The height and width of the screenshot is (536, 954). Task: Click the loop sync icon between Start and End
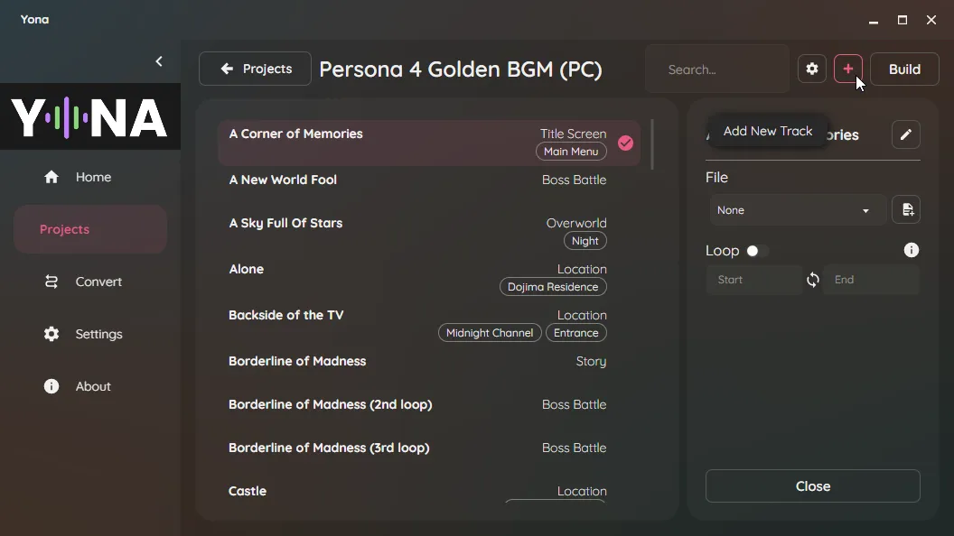pos(813,280)
